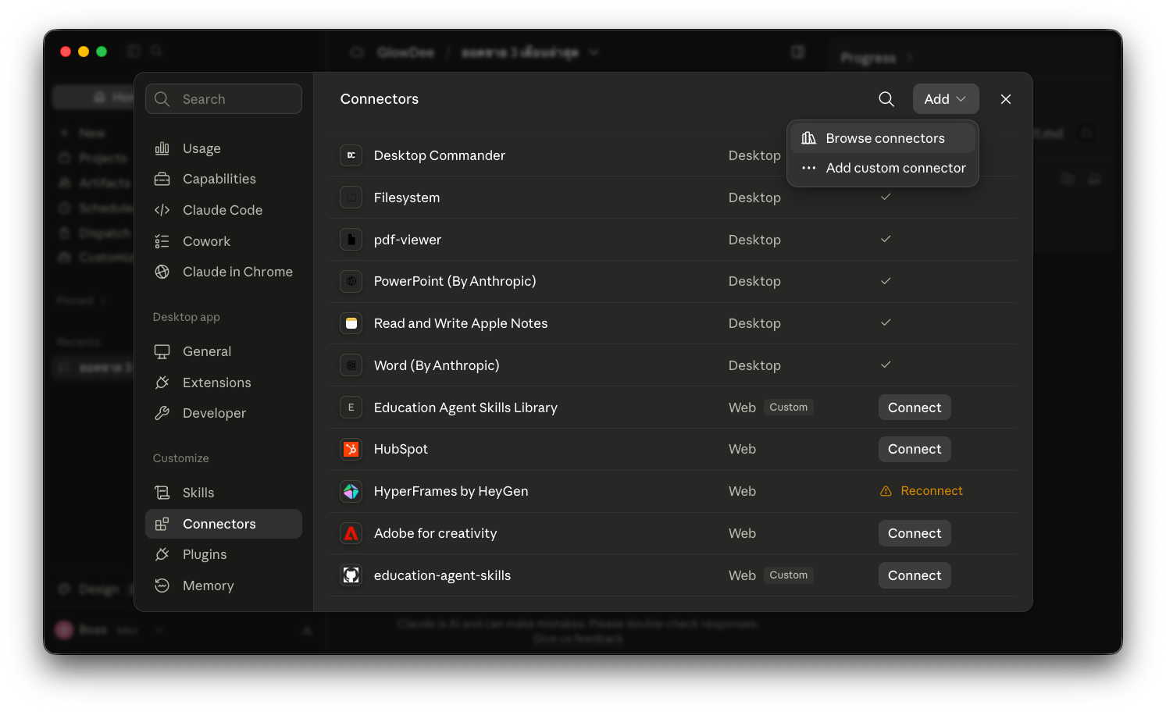
Task: Click the Developer wrench icon
Action: click(162, 413)
